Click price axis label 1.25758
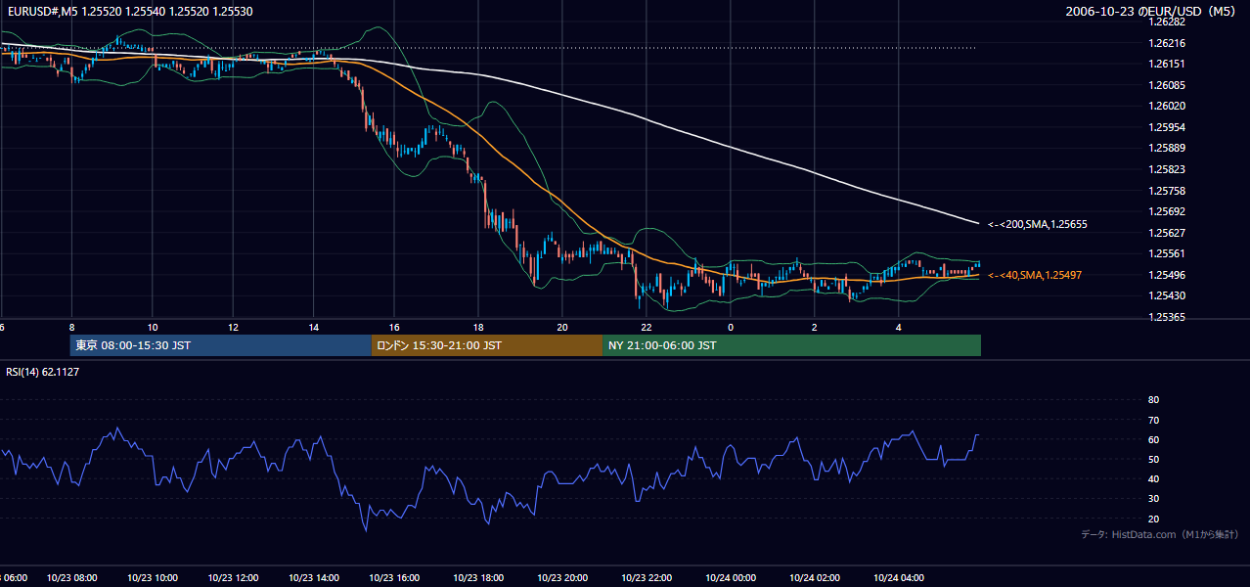 (x=1166, y=191)
